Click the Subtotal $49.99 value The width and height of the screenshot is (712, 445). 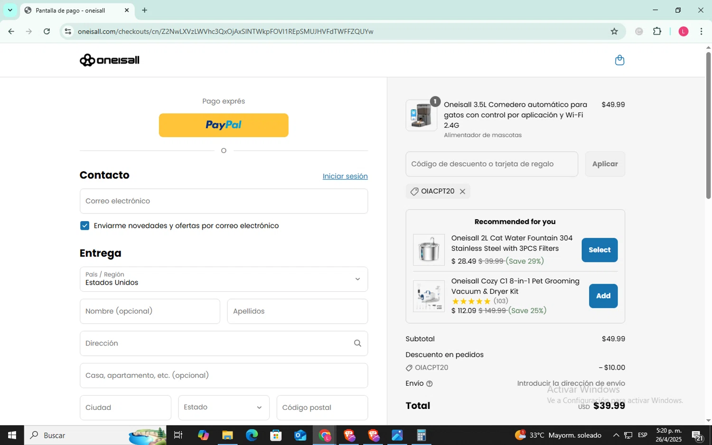[613, 339]
